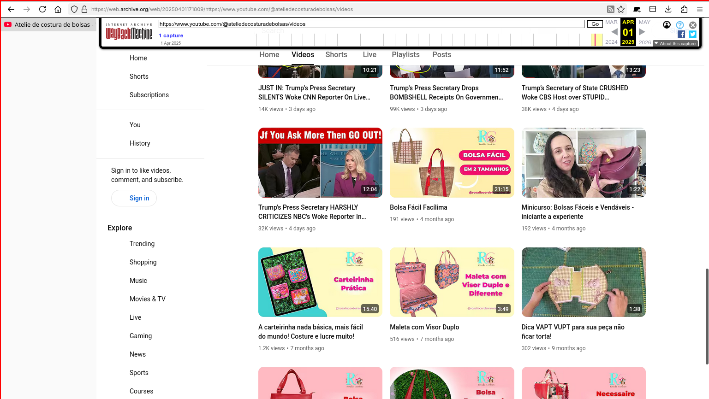
Task: Bookmark this page with the star icon
Action: click(621, 9)
